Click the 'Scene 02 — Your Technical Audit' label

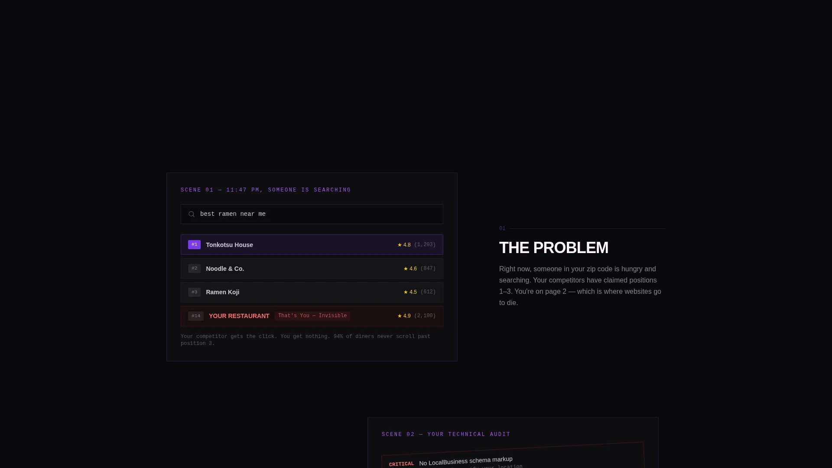click(x=446, y=435)
